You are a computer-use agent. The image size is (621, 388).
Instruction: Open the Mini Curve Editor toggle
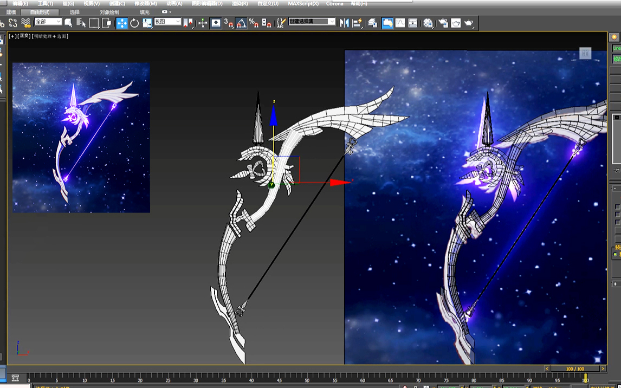pyautogui.click(x=16, y=378)
